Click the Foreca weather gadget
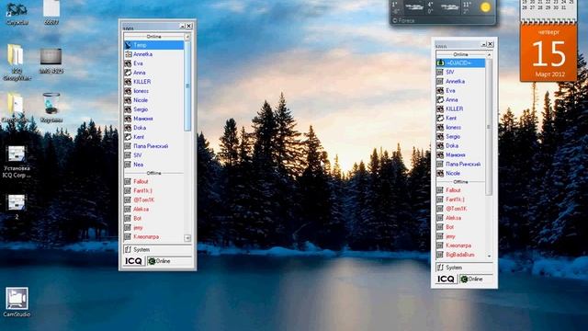This screenshot has width=588, height=331. click(443, 12)
